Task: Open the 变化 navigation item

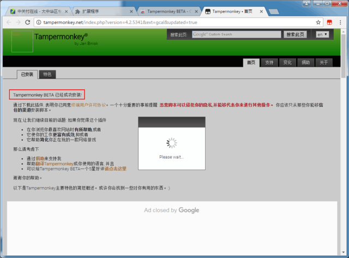Action: tap(287, 63)
